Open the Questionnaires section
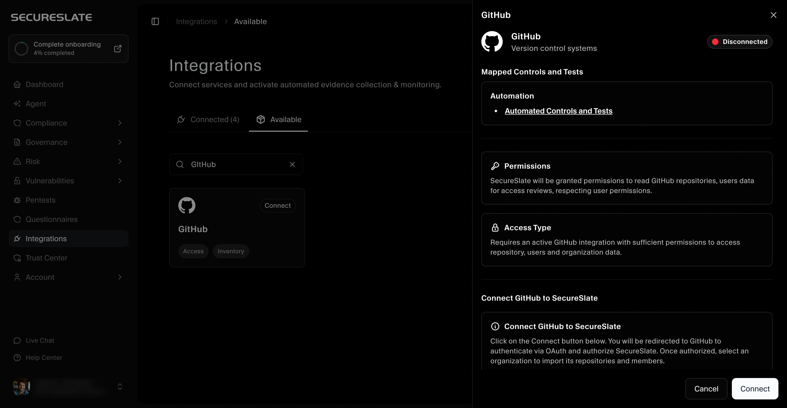787x408 pixels. 51,220
